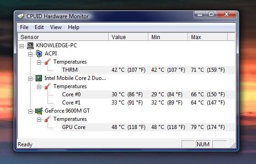Click the thermometer icon under ACPI
This screenshot has width=256, height=164.
point(47,62)
